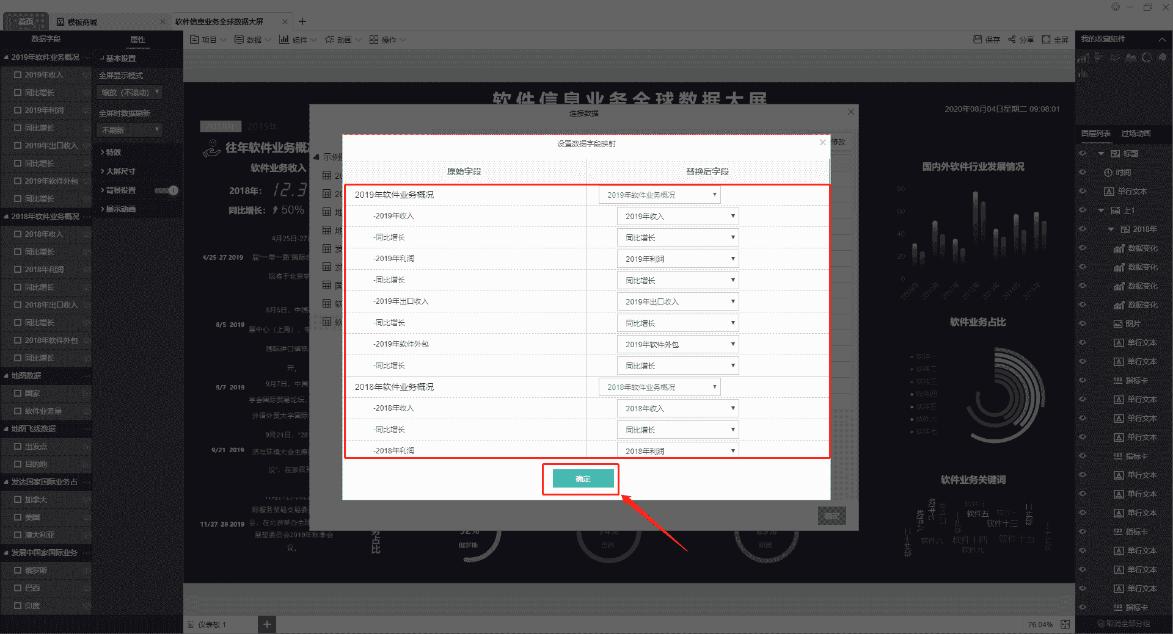Open the settings gear in the title bar
1173x634 pixels.
(1116, 7)
